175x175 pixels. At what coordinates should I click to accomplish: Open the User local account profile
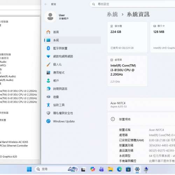pyautogui.click(x=57, y=17)
